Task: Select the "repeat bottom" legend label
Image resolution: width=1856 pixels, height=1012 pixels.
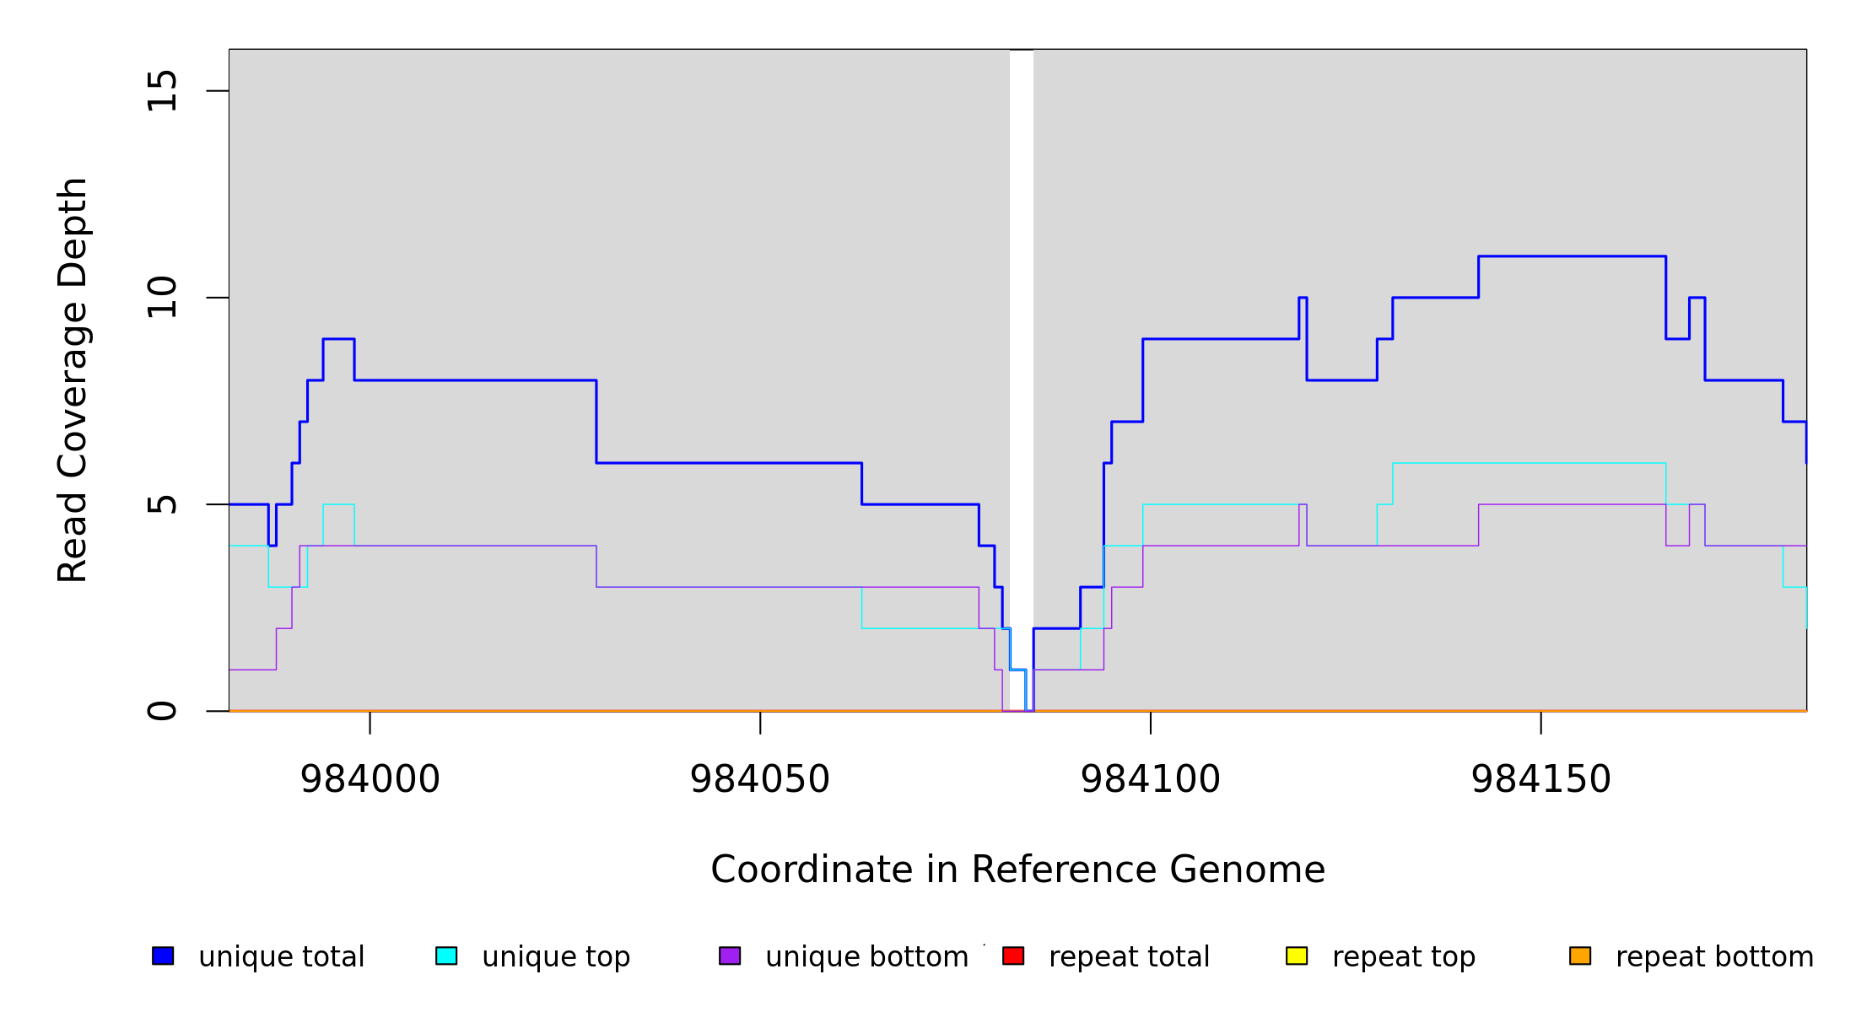Action: point(1714,957)
